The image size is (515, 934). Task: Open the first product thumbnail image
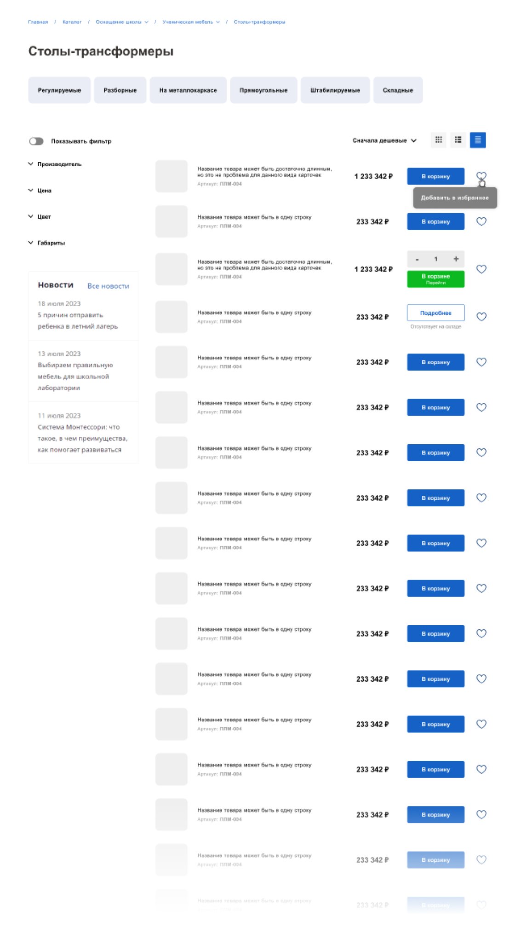pos(172,176)
